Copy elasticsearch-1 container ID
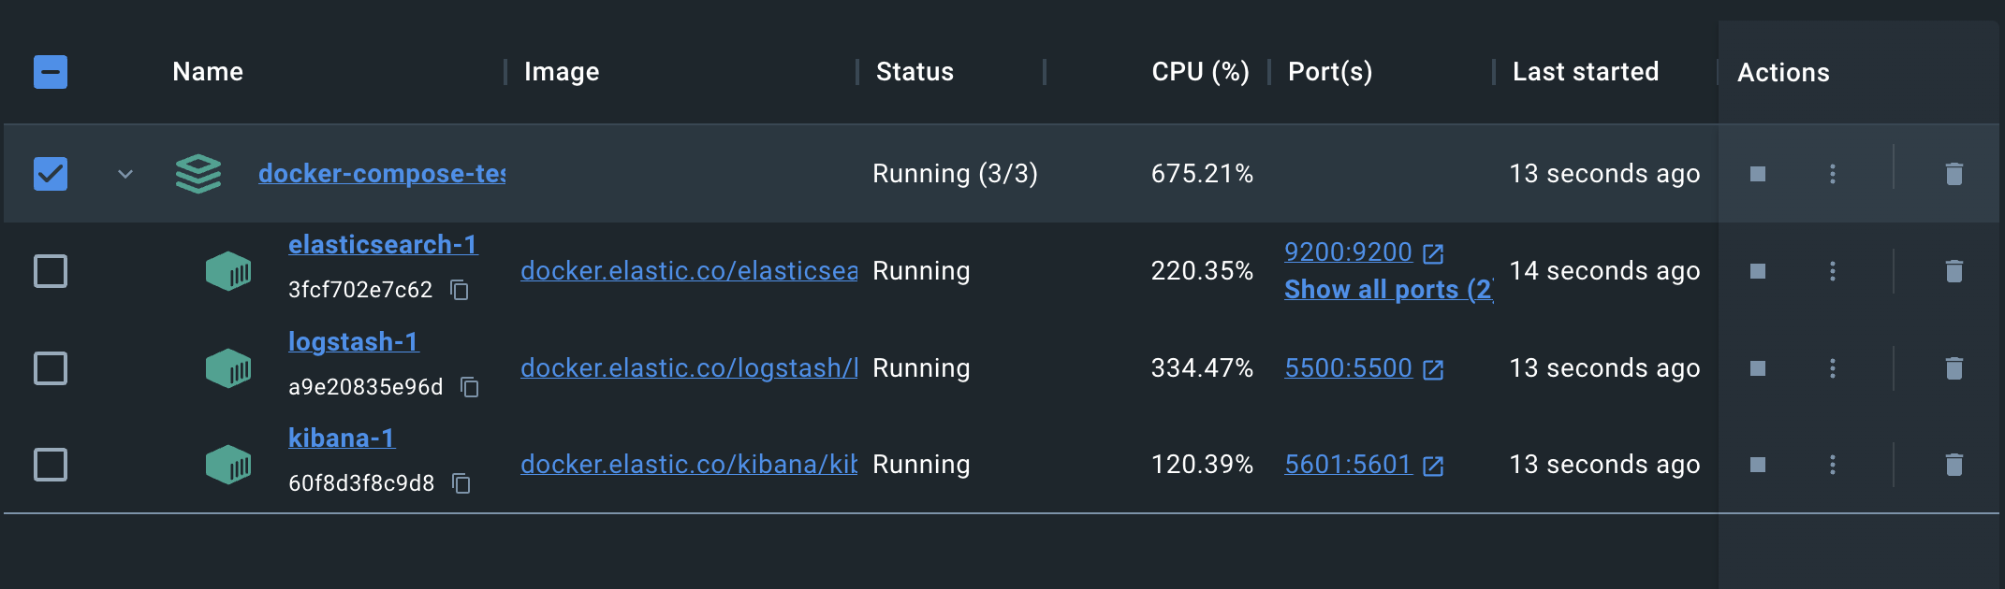 pyautogui.click(x=460, y=290)
